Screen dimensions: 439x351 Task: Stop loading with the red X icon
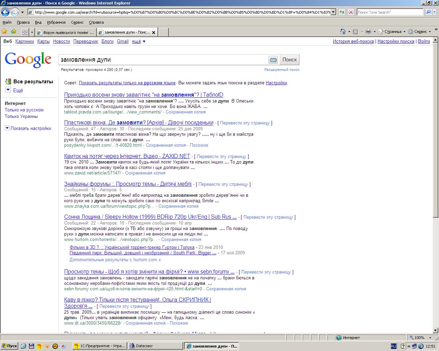[x=351, y=12]
